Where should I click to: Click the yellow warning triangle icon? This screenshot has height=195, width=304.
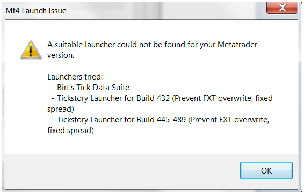pyautogui.click(x=31, y=50)
